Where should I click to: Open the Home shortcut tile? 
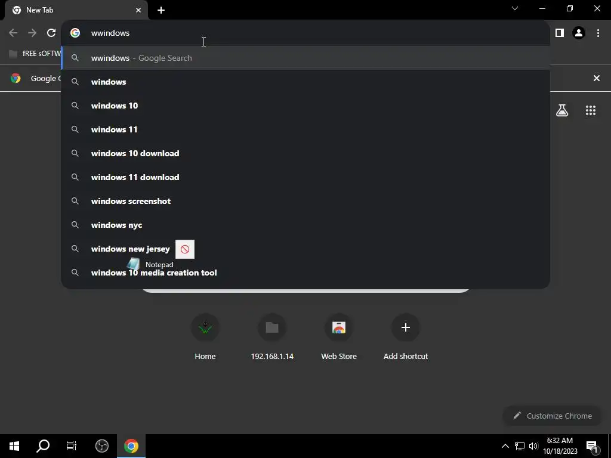pyautogui.click(x=205, y=338)
